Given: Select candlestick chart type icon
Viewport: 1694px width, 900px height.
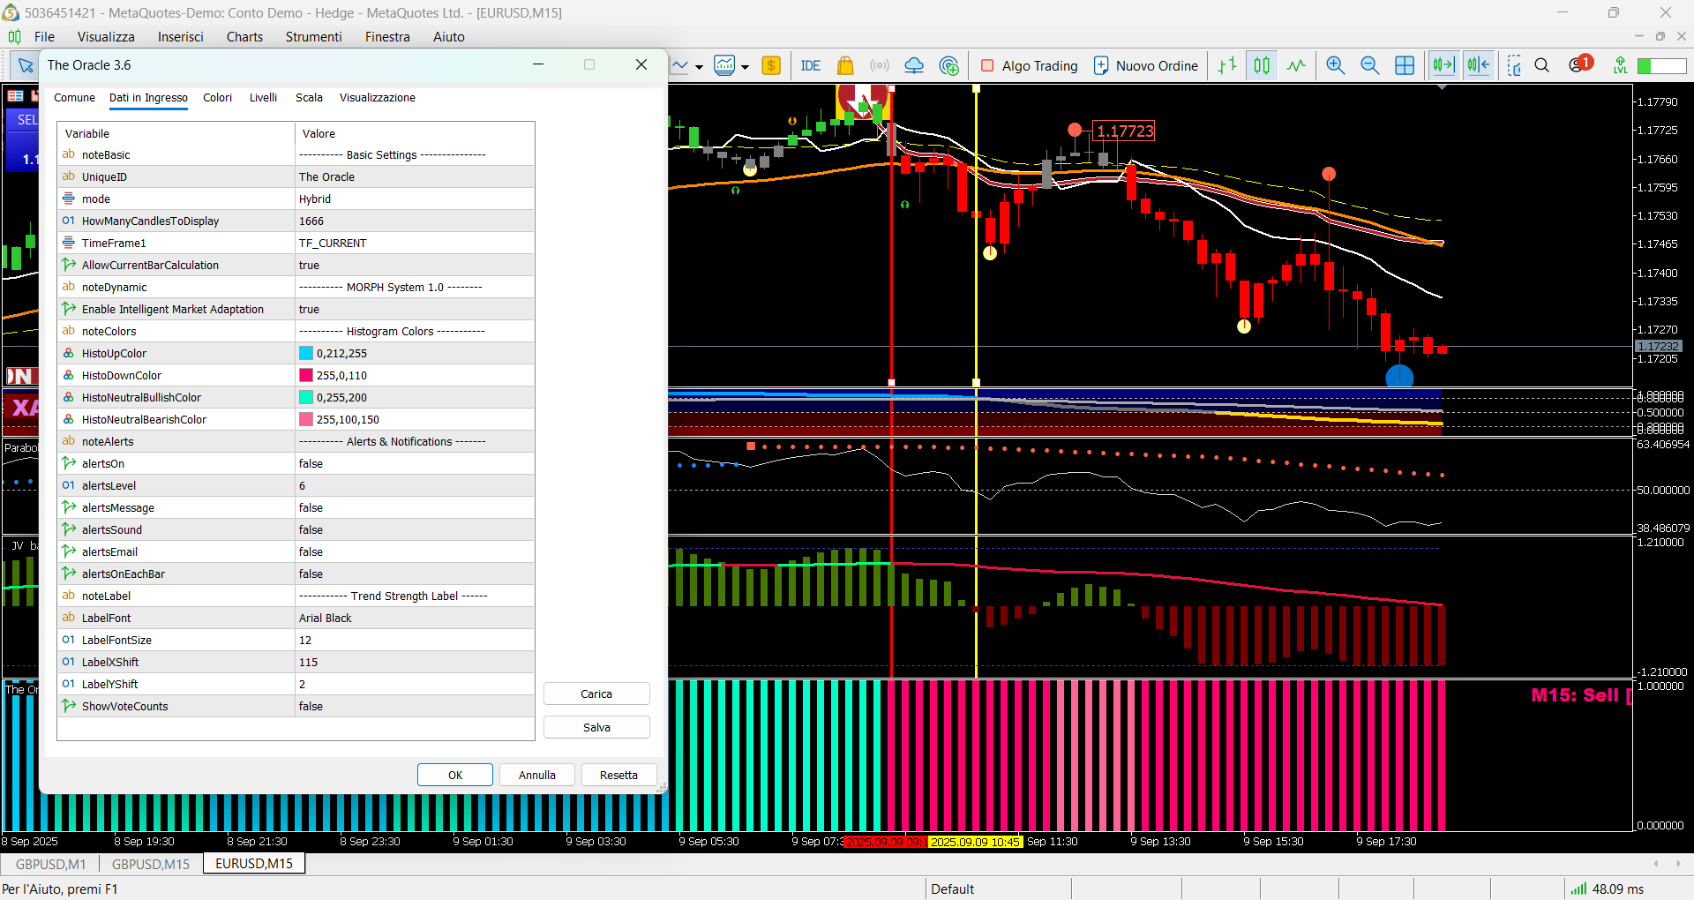Looking at the screenshot, I should (1262, 65).
